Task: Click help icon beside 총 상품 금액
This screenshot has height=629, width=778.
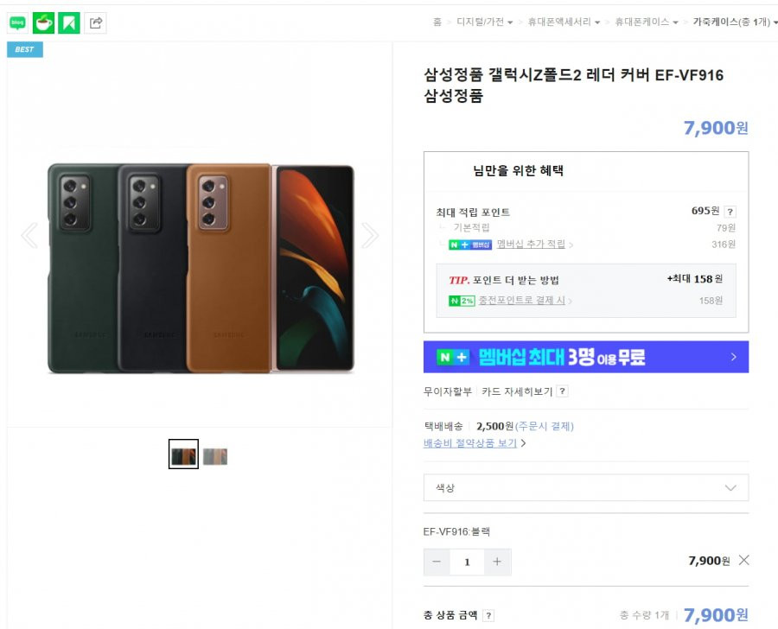Action: [488, 615]
